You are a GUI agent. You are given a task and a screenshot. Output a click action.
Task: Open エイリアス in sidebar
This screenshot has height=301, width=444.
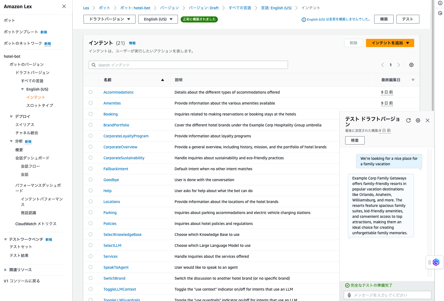(x=25, y=125)
